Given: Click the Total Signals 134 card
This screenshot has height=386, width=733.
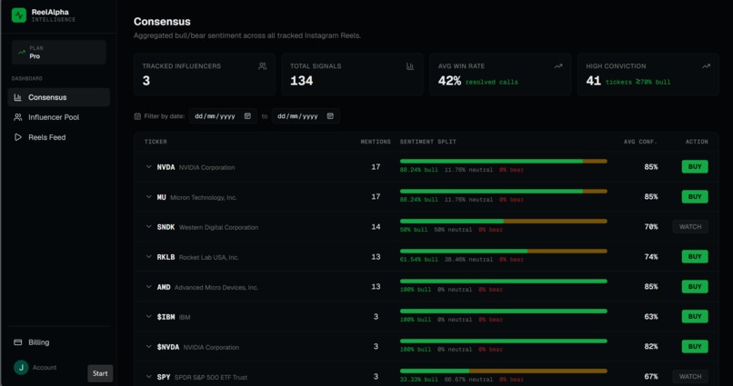Looking at the screenshot, I should coord(353,74).
